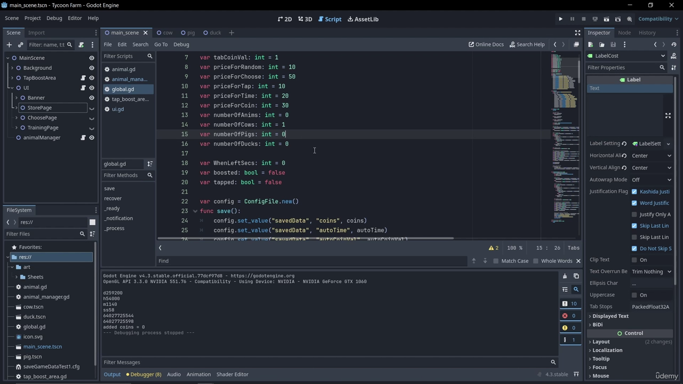Open the Debug menu in top bar

(54, 18)
